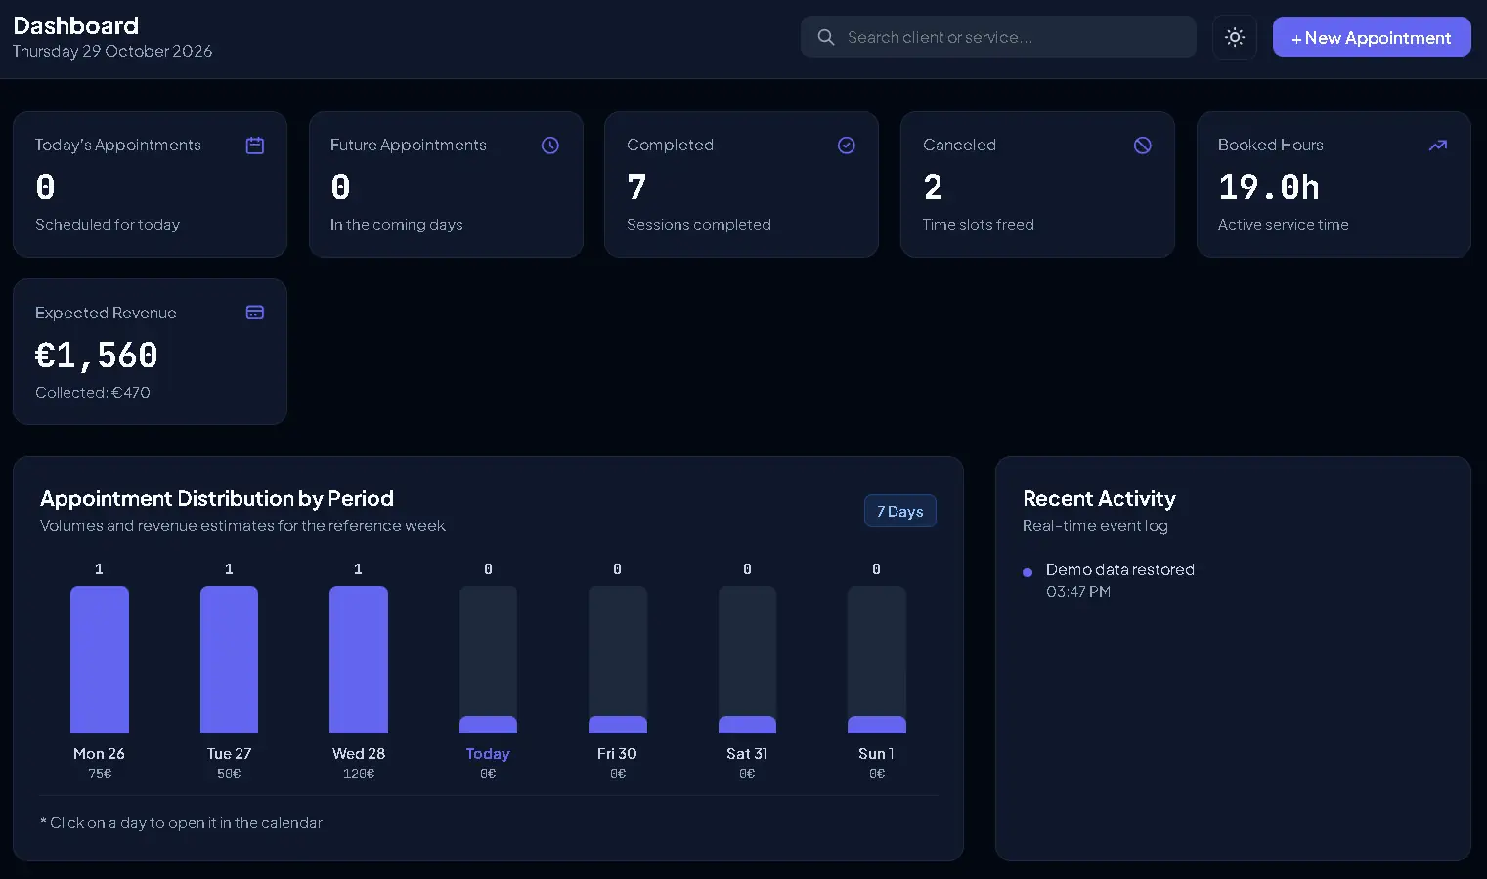Image resolution: width=1487 pixels, height=879 pixels.
Task: Click the €1,560 expected revenue figure
Action: click(x=96, y=355)
